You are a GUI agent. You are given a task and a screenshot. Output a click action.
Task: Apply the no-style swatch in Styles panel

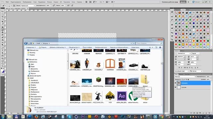[176, 13]
